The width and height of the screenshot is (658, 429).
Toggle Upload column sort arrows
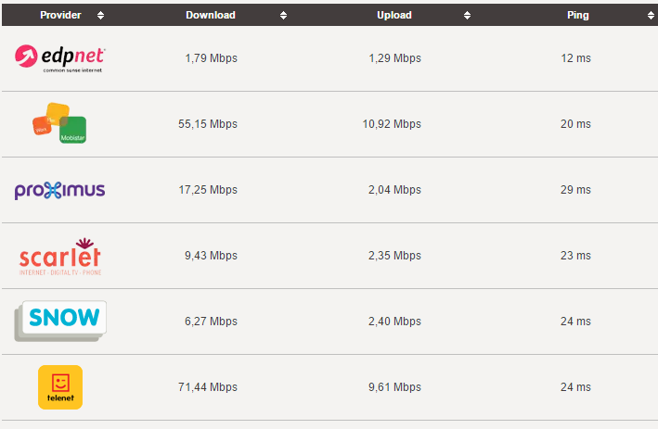click(x=467, y=16)
